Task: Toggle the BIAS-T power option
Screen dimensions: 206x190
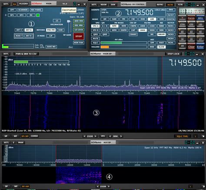Action: (x=19, y=36)
